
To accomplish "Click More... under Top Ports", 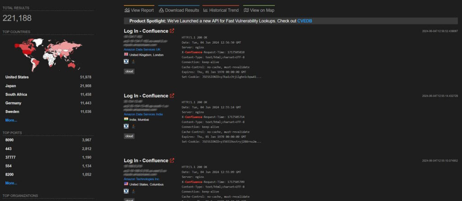I will click(11, 183).
